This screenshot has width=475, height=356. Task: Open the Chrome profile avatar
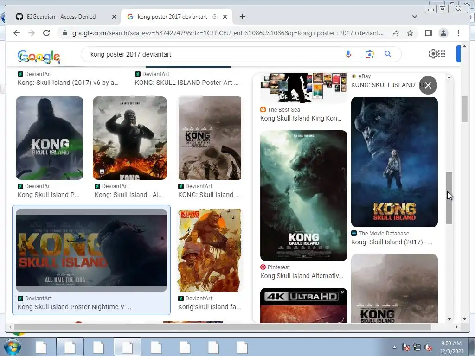click(443, 33)
